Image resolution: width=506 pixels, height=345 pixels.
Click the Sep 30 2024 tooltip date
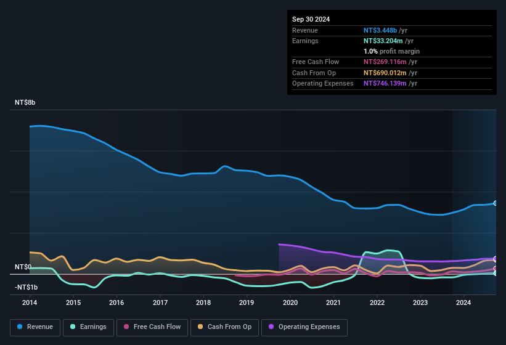coord(311,19)
